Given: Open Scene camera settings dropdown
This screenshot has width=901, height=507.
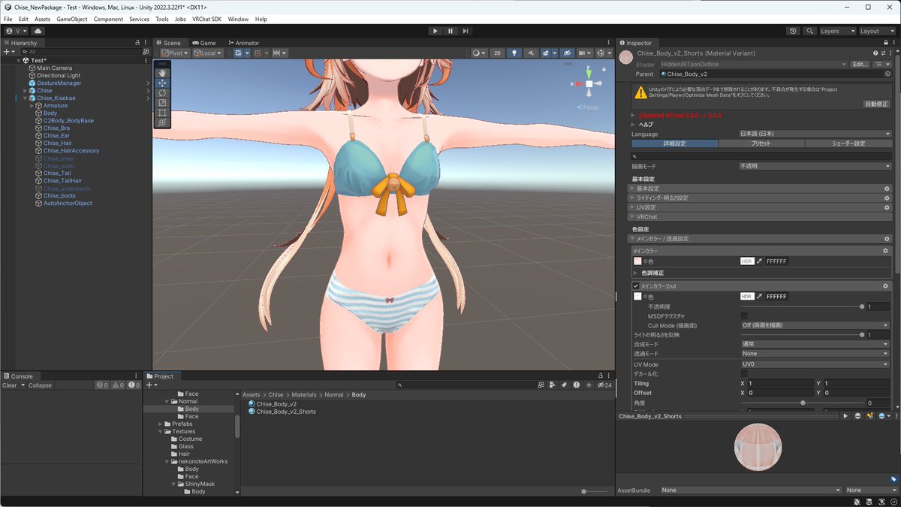Looking at the screenshot, I should (585, 53).
